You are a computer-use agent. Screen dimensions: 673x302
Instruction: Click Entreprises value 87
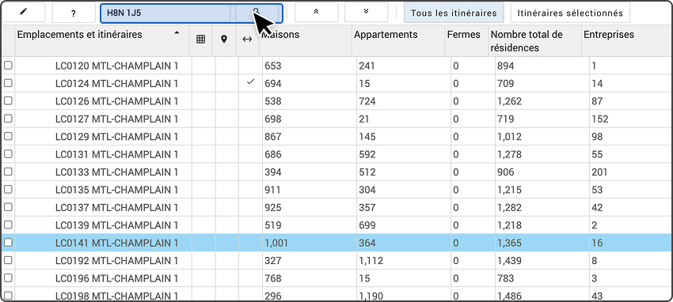[597, 101]
